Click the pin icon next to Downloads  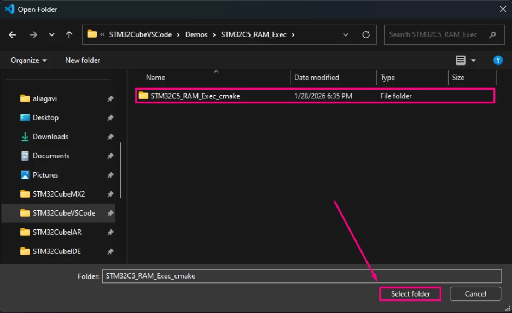tap(110, 137)
